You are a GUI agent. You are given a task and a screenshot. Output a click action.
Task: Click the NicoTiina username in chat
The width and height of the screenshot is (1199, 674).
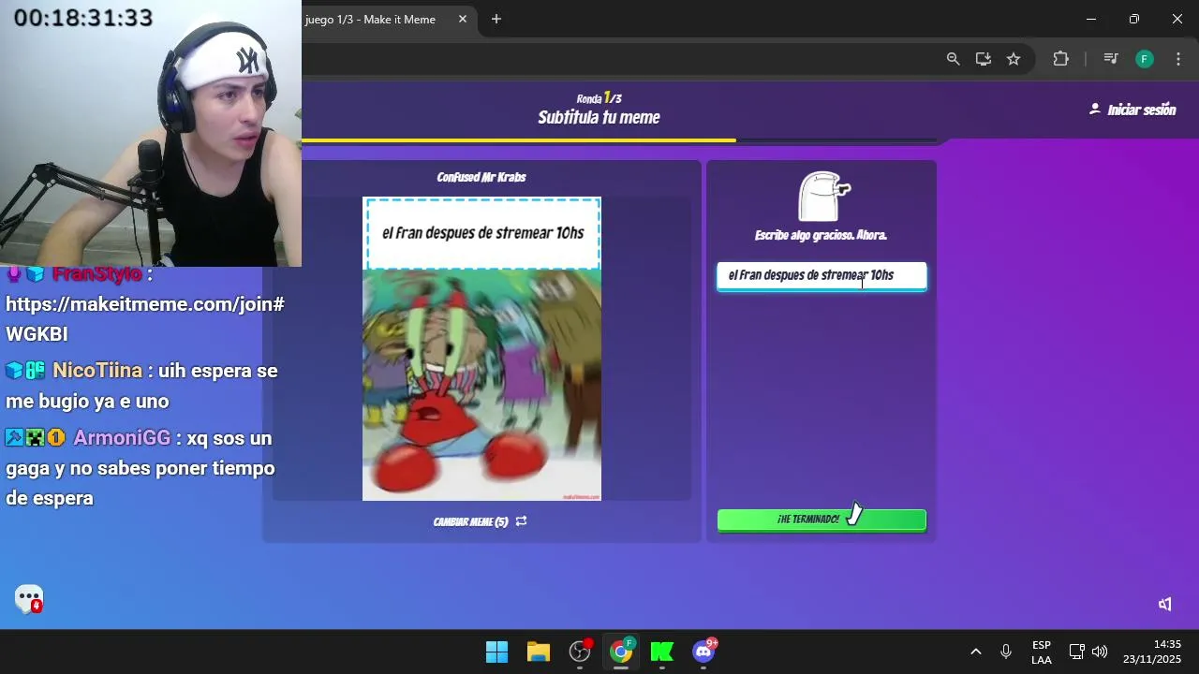97,370
